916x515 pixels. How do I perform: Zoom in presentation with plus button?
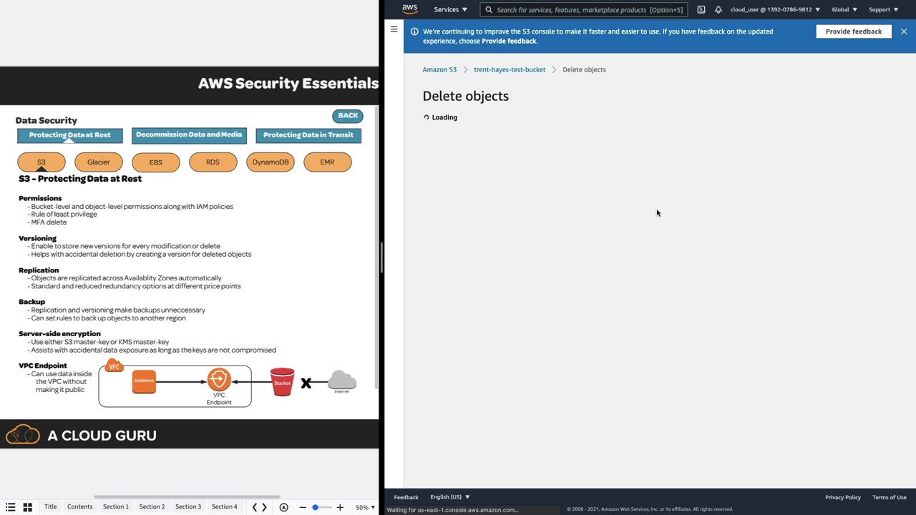[x=340, y=507]
